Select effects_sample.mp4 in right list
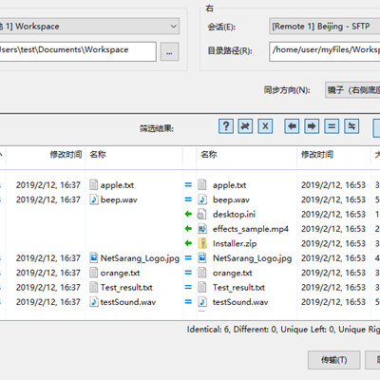 coord(251,229)
